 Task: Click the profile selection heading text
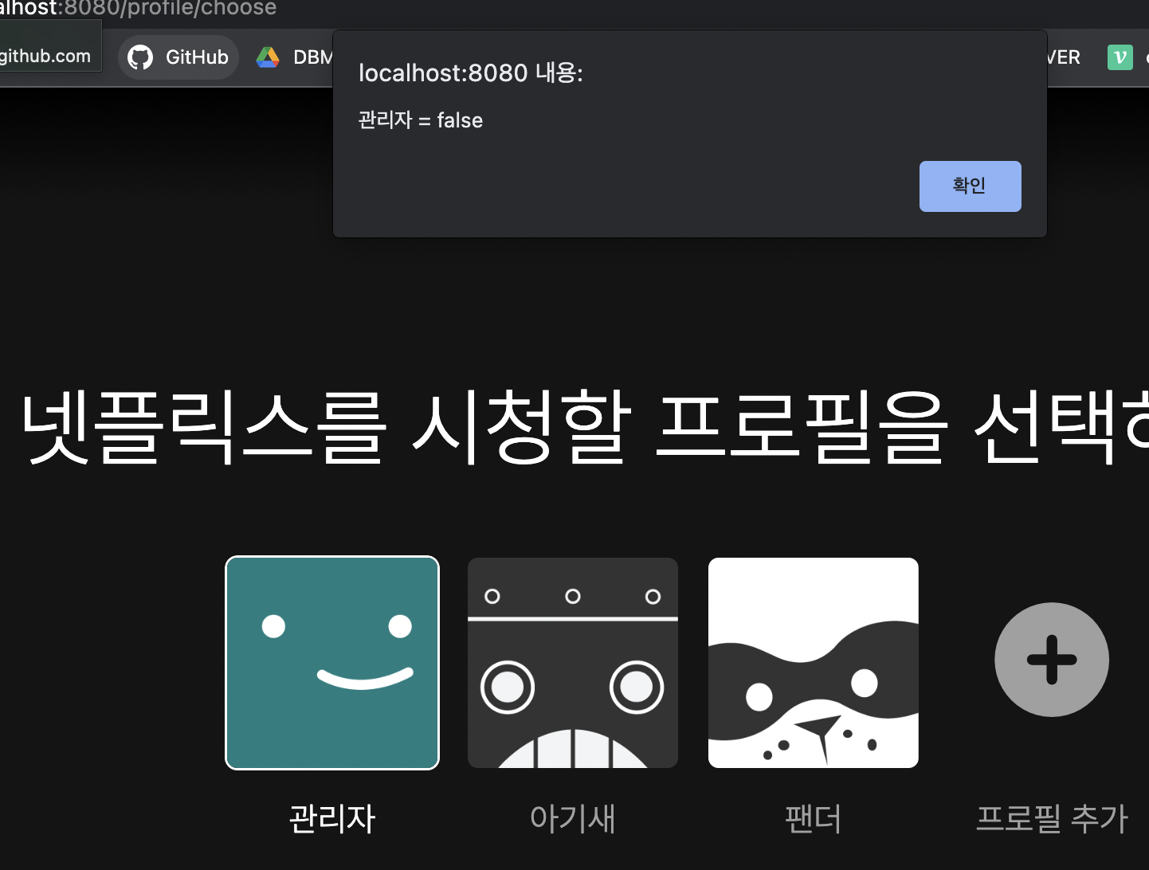pos(585,428)
